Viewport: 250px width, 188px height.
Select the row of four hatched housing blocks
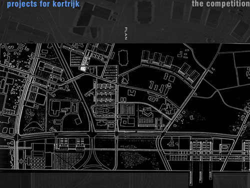pos(157,59)
